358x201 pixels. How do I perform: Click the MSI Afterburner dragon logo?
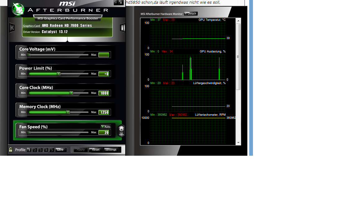tap(18, 9)
